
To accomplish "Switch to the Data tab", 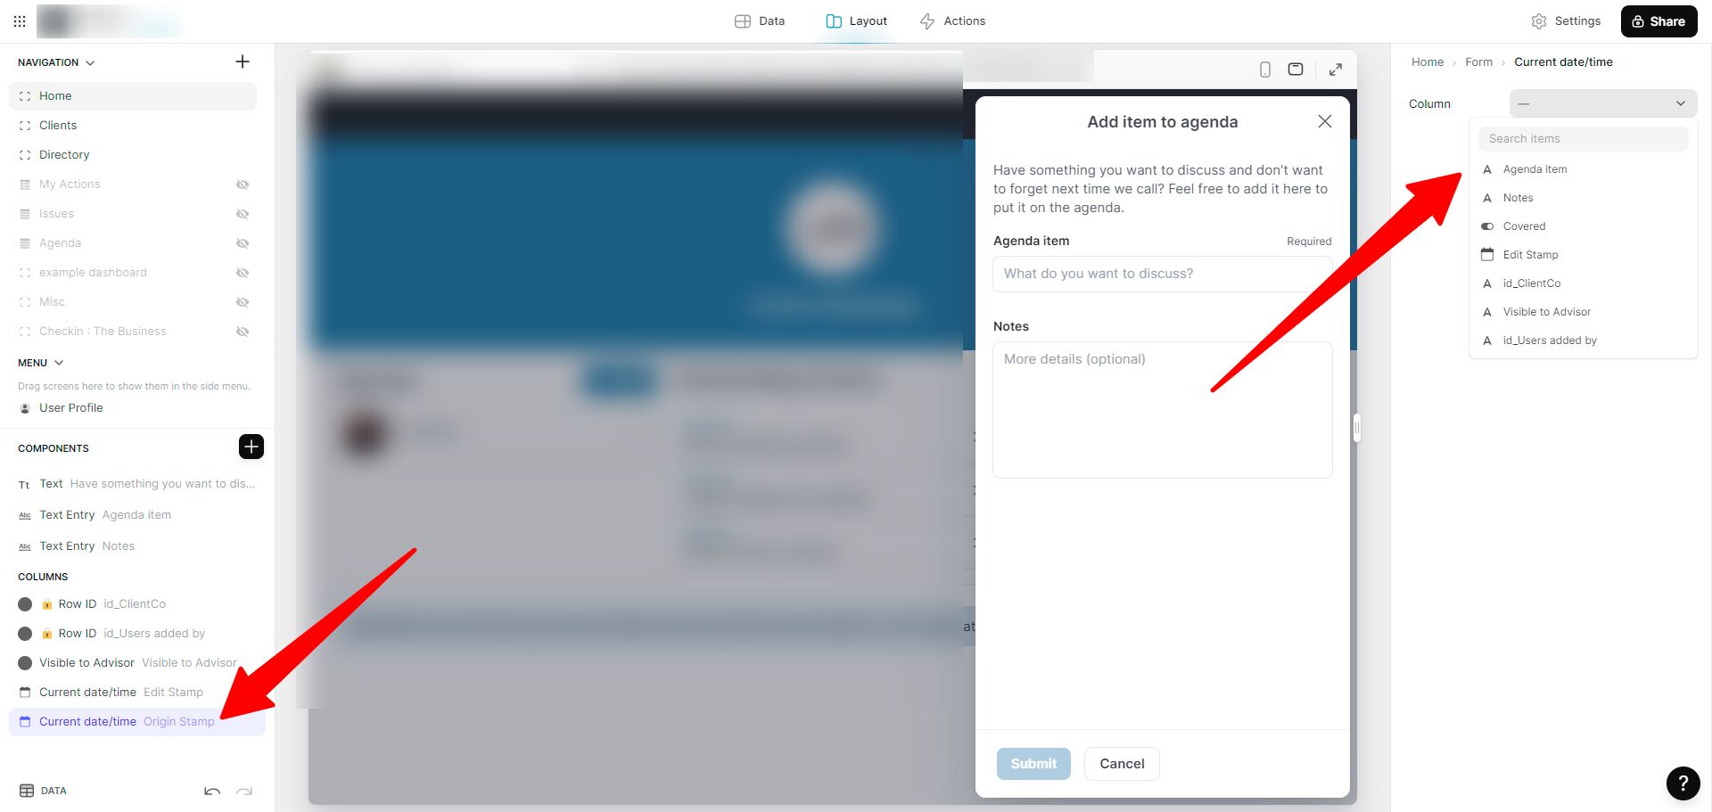I will click(760, 21).
